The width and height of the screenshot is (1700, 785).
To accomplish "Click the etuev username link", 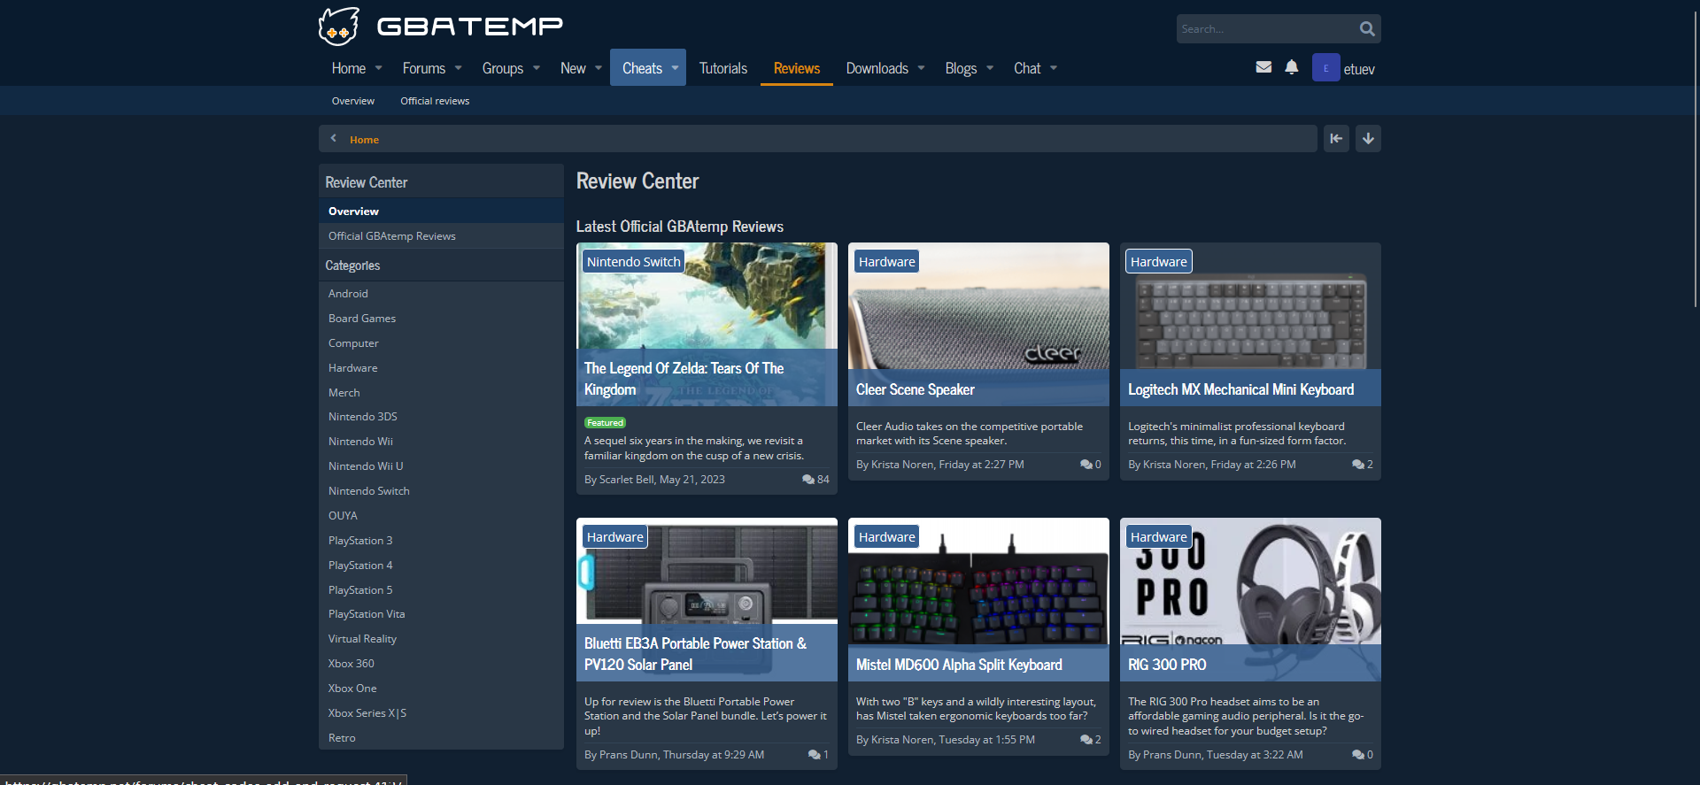I will coord(1359,69).
